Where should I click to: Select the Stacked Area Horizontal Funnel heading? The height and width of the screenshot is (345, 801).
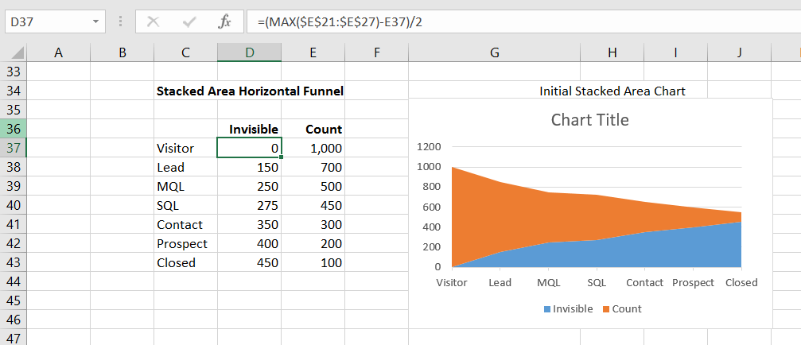pyautogui.click(x=250, y=91)
